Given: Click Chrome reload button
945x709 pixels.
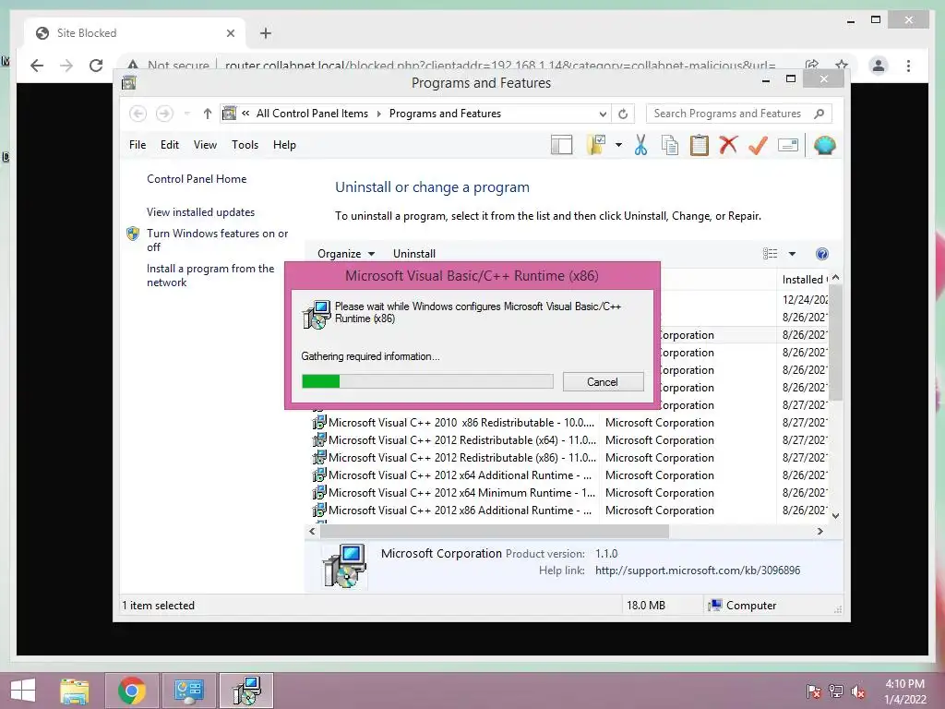Looking at the screenshot, I should (96, 66).
